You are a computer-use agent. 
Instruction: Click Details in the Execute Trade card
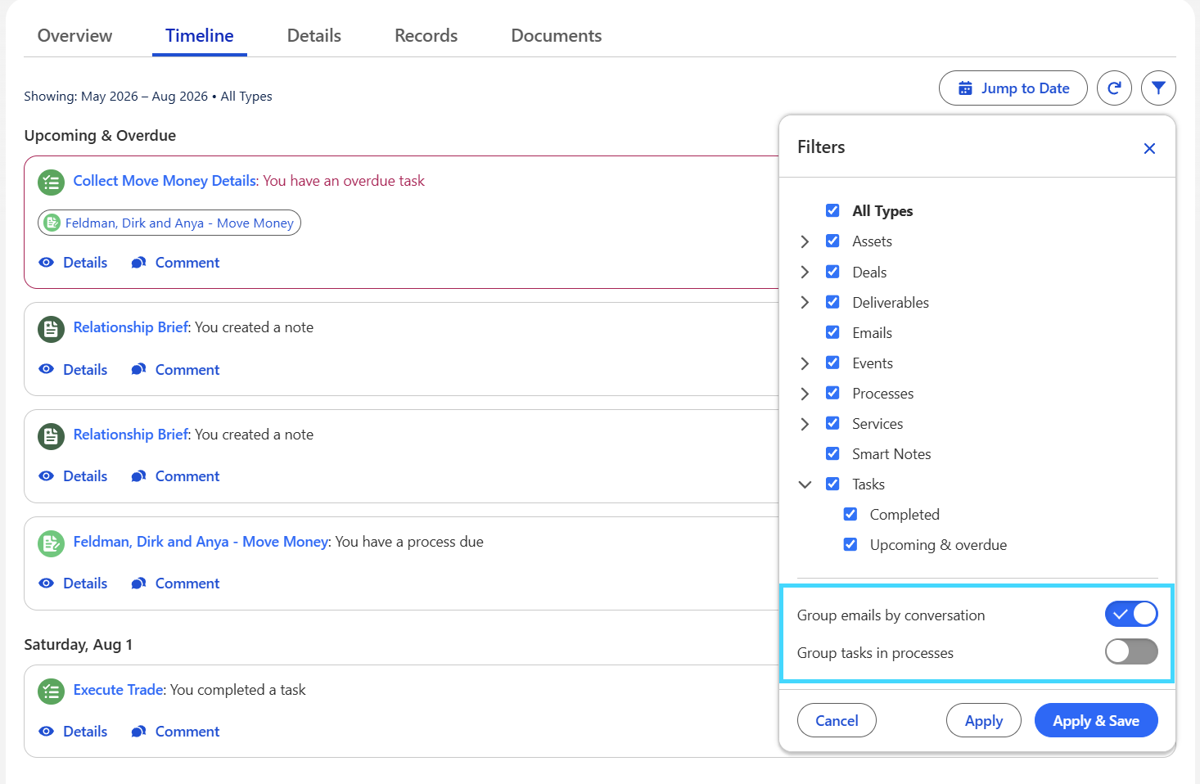[x=74, y=732]
